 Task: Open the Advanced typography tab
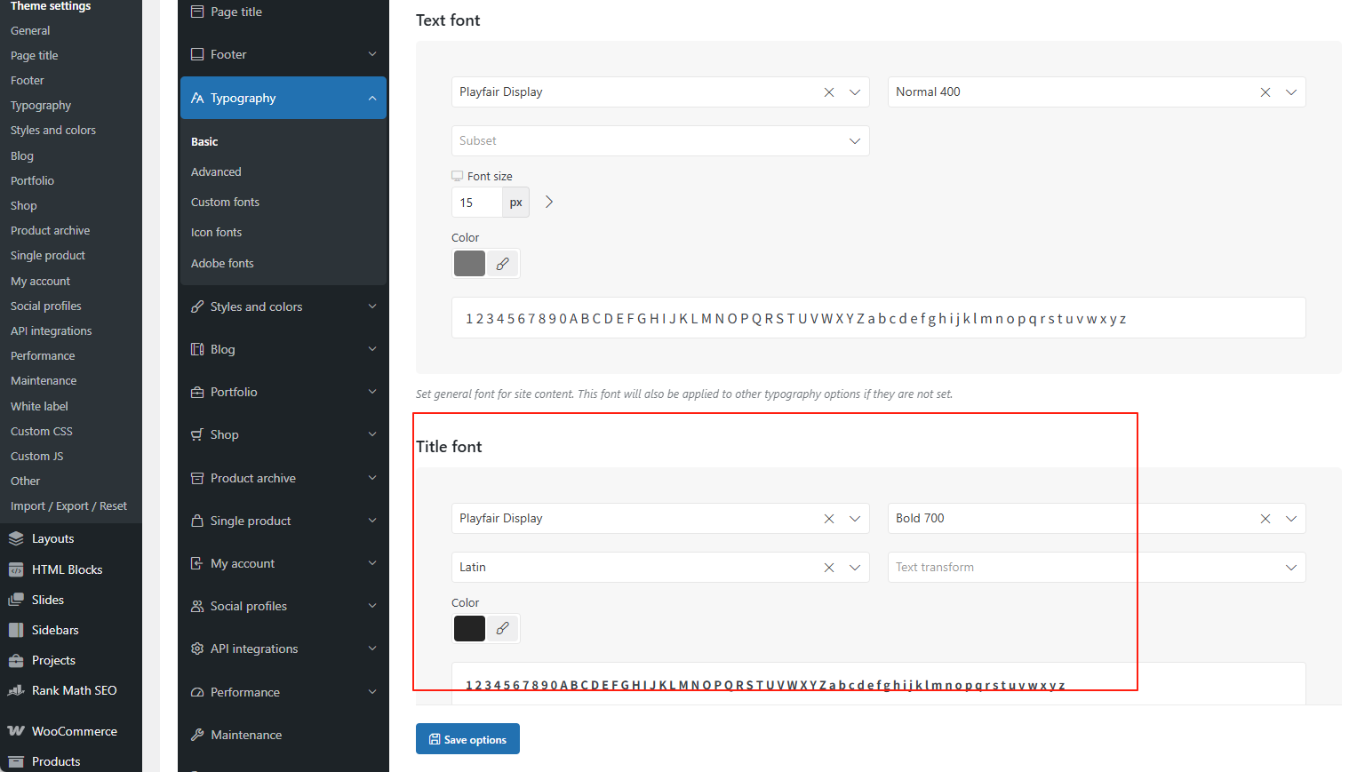[216, 172]
